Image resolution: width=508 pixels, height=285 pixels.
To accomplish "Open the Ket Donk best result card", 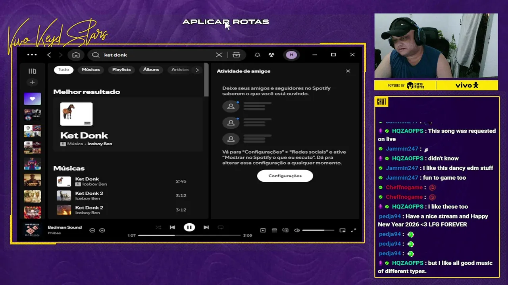I will [128, 124].
